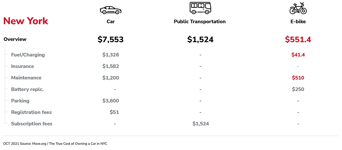Click the $3,600 car parking cost
The height and width of the screenshot is (150, 342).
tap(110, 101)
